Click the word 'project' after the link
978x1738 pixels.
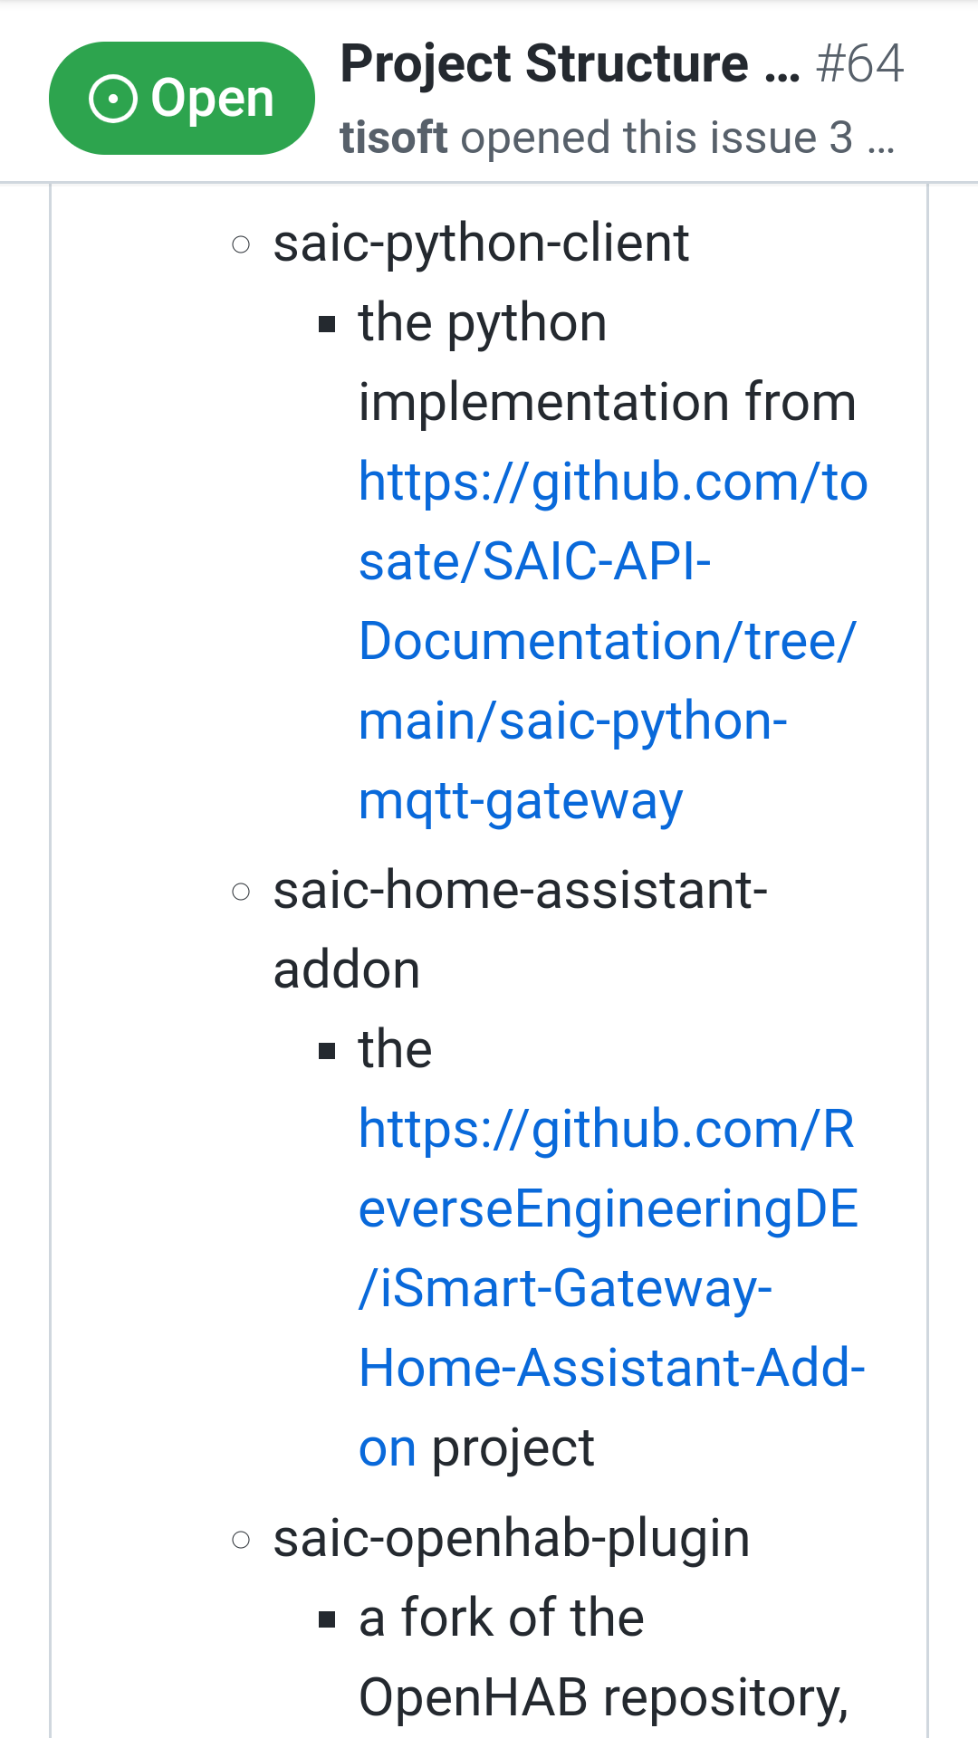(513, 1448)
